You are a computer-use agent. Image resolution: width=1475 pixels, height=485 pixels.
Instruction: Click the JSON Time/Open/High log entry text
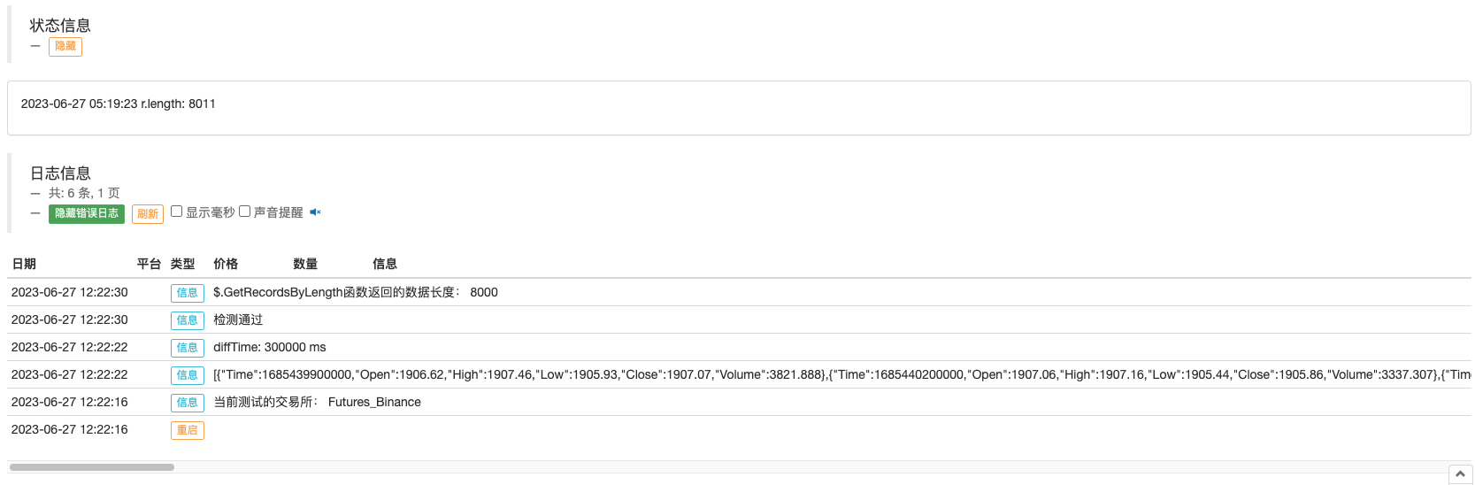click(841, 375)
